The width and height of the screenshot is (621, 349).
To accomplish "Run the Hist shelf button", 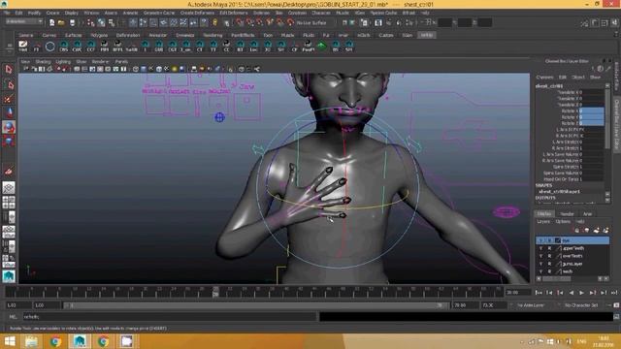I will pos(23,46).
